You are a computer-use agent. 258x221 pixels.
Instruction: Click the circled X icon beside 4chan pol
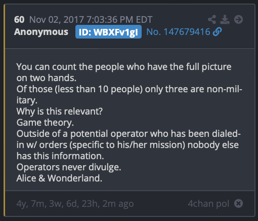coord(238,203)
